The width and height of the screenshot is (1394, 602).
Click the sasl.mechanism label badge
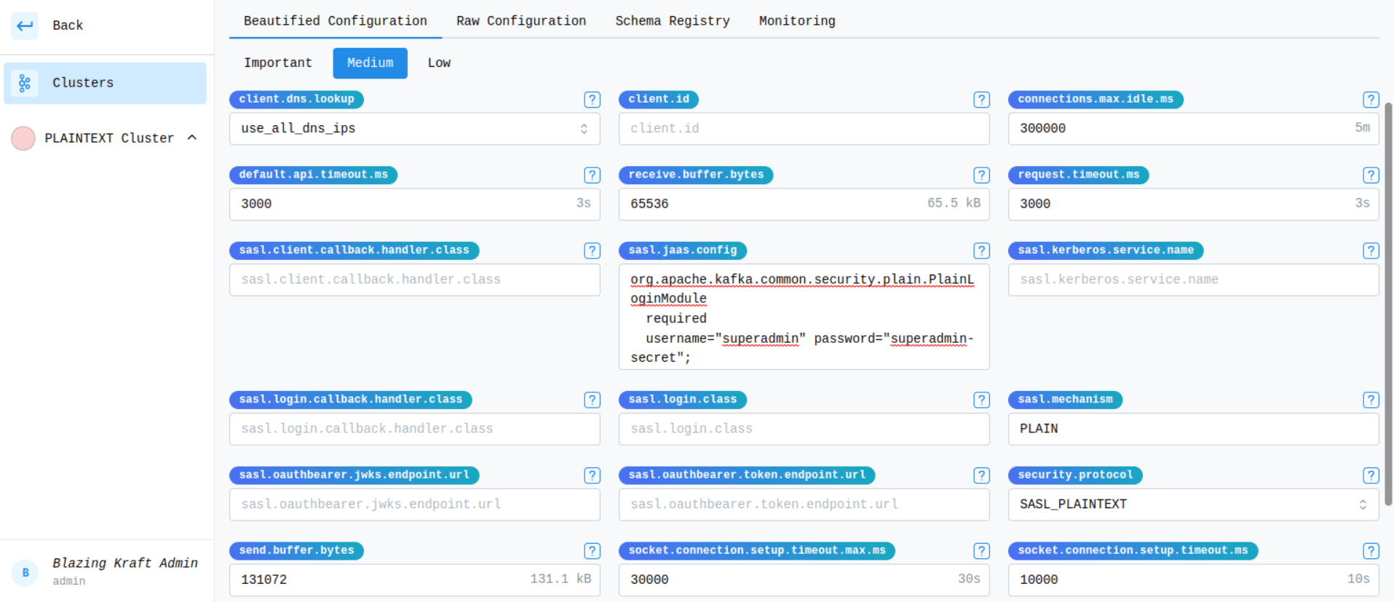tap(1065, 400)
